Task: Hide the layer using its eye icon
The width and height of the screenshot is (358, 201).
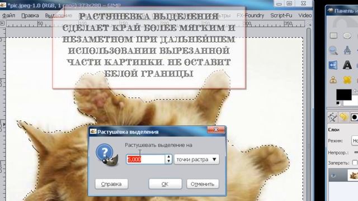Action: click(x=333, y=176)
